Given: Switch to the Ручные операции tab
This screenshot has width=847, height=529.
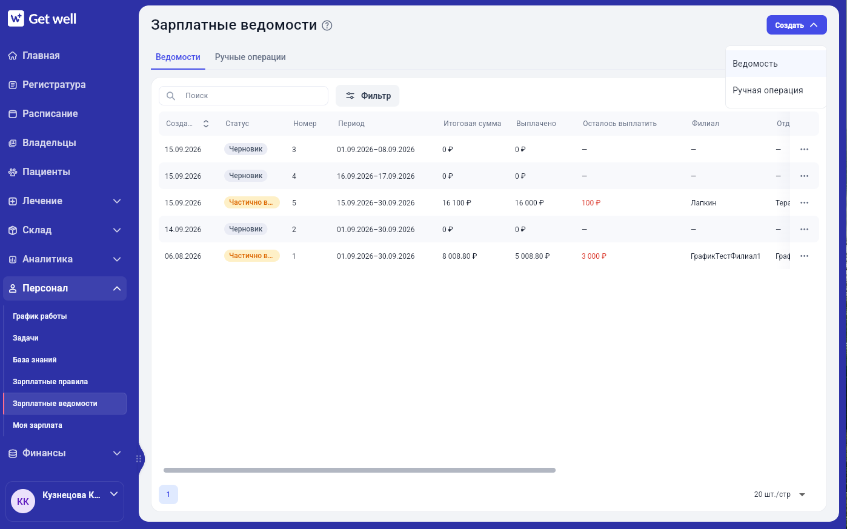Looking at the screenshot, I should 250,57.
